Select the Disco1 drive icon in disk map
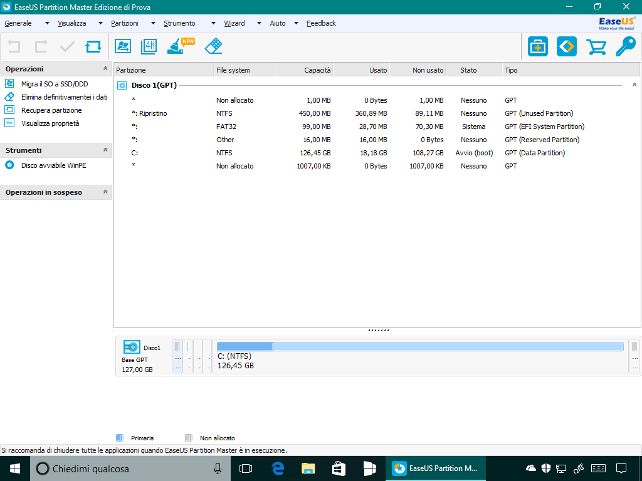Viewport: 642px width, 481px height. [x=132, y=347]
